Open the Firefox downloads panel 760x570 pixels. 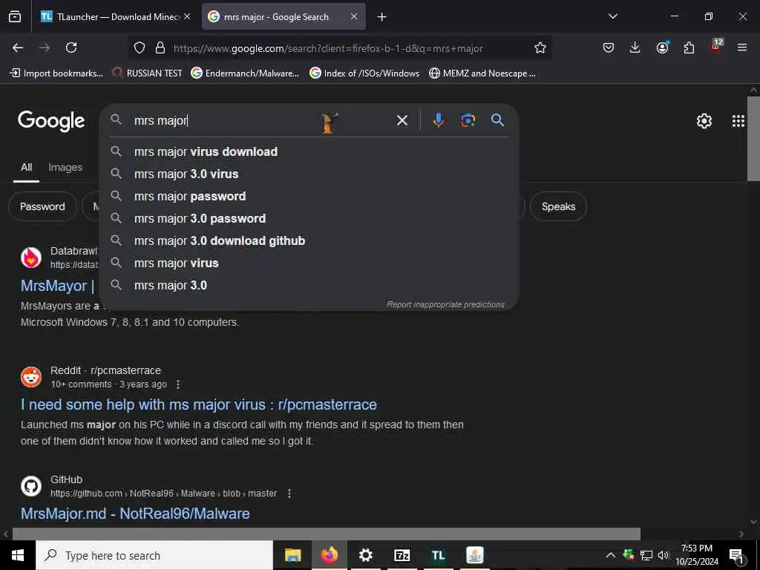[635, 47]
